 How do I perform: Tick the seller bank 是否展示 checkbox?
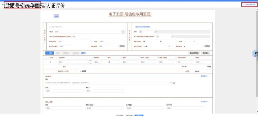click(203, 46)
